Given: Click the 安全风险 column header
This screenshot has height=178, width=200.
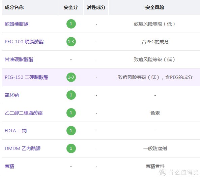Looking at the screenshot, I should 155,7.
